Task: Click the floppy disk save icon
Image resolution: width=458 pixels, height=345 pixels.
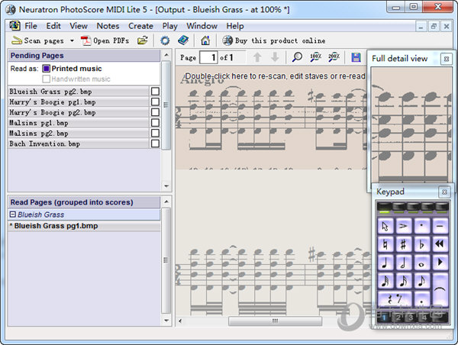Action: 356,57
